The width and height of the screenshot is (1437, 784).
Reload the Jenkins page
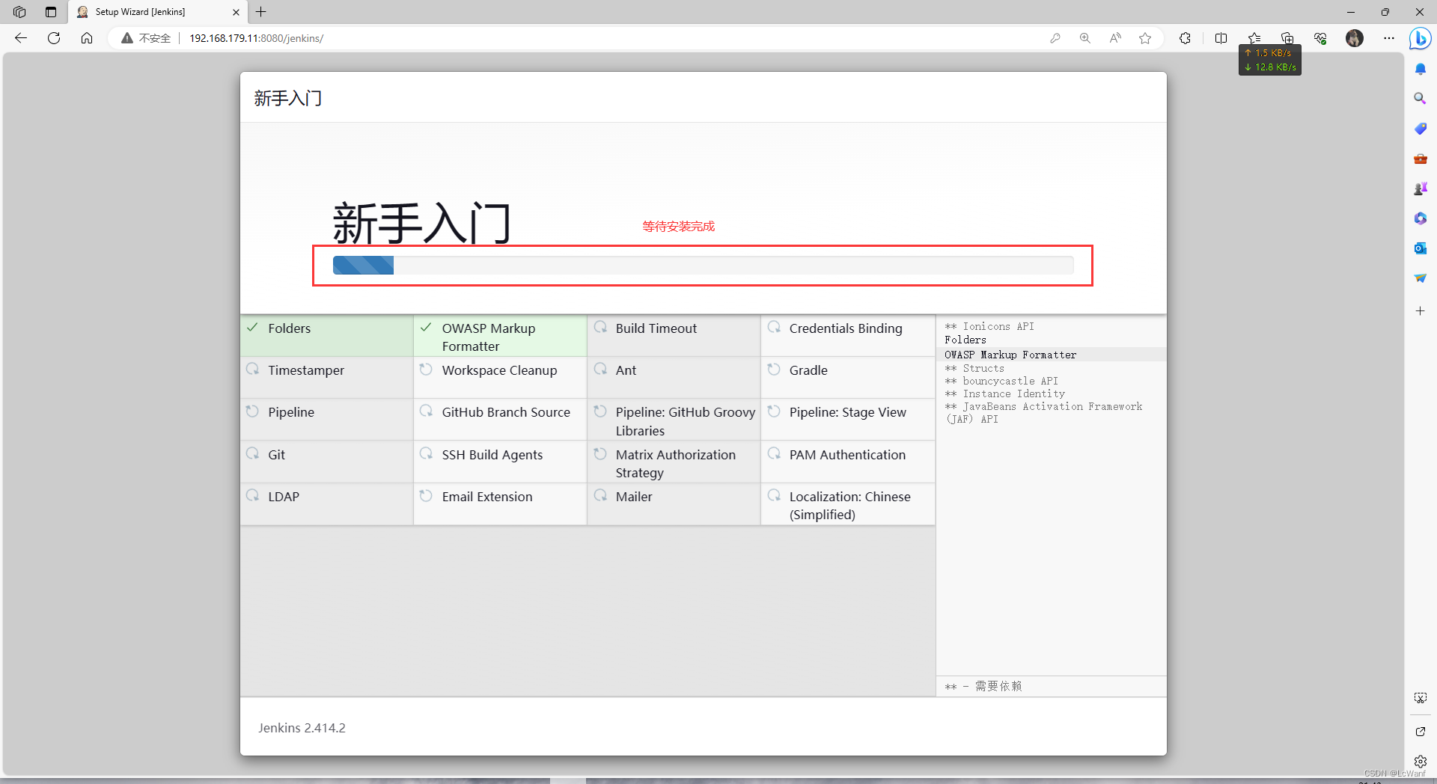[x=54, y=38]
